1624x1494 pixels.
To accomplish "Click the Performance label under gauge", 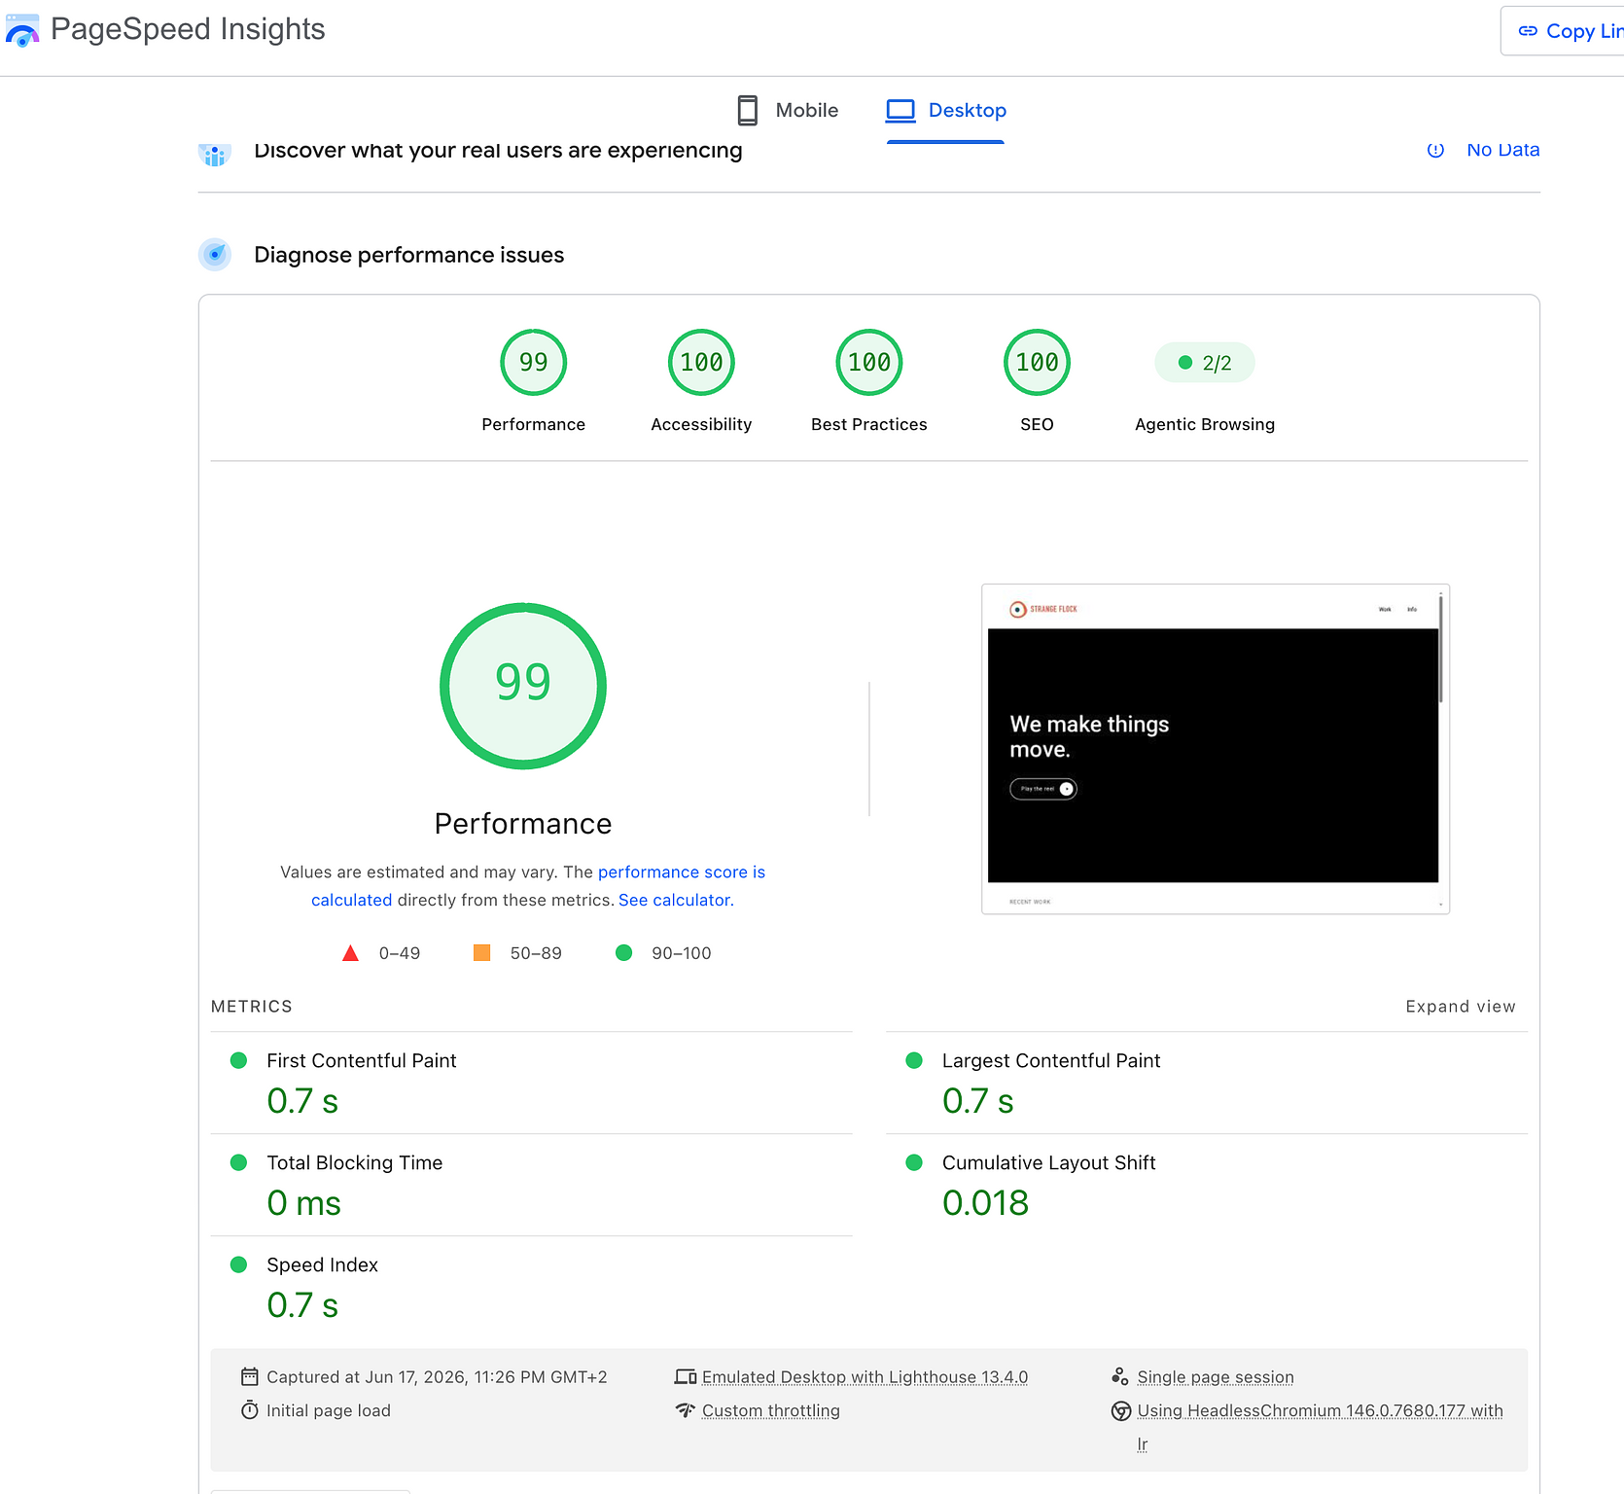I will (533, 424).
